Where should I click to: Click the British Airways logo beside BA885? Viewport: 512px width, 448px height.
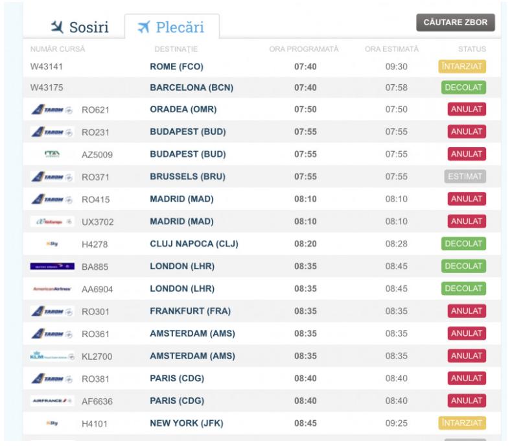[52, 266]
